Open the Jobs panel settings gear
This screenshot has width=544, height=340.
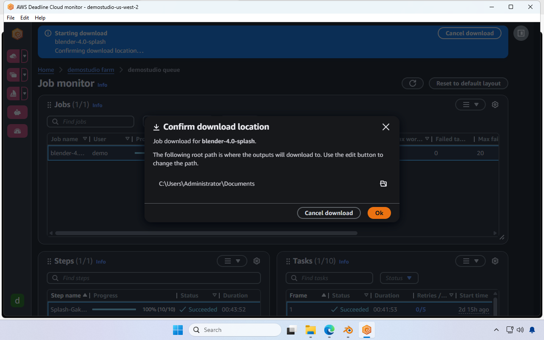[x=495, y=105]
